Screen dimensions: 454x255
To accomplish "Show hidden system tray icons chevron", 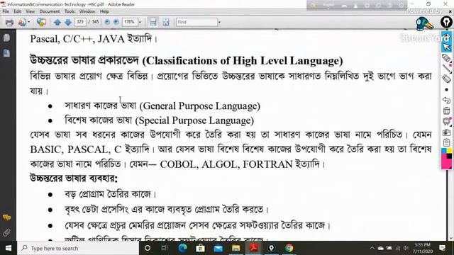I will click(372, 248).
